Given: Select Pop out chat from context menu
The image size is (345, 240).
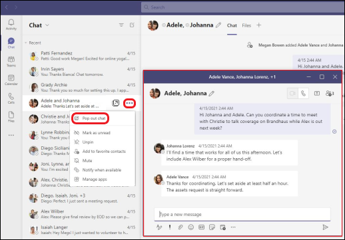Looking at the screenshot, I should (x=91, y=118).
